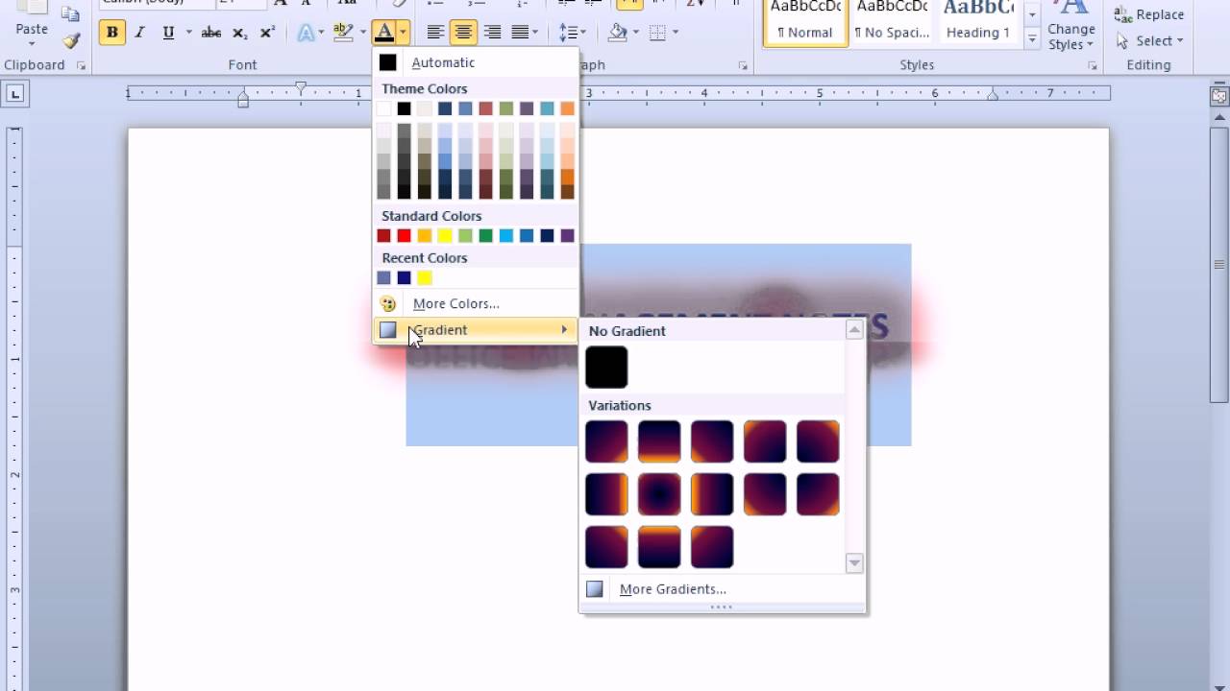Open More Gradients option
Screen dimensions: 1230x691
pyautogui.click(x=713, y=589)
